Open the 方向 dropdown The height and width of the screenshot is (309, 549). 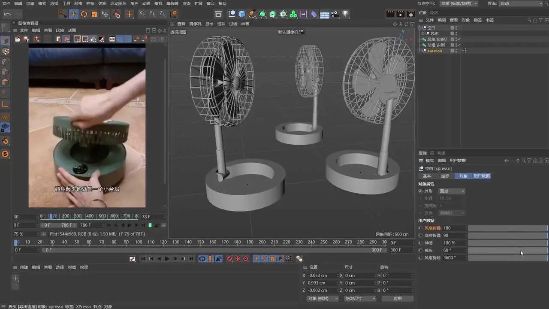[452, 213]
